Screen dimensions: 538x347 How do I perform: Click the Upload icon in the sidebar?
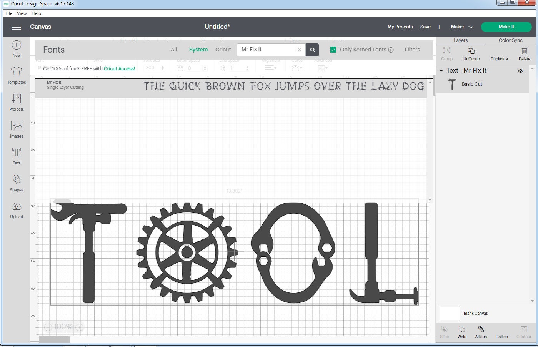pyautogui.click(x=16, y=209)
